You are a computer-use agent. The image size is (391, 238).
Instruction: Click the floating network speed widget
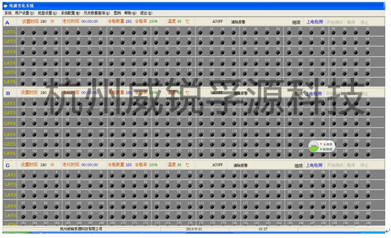point(322,146)
